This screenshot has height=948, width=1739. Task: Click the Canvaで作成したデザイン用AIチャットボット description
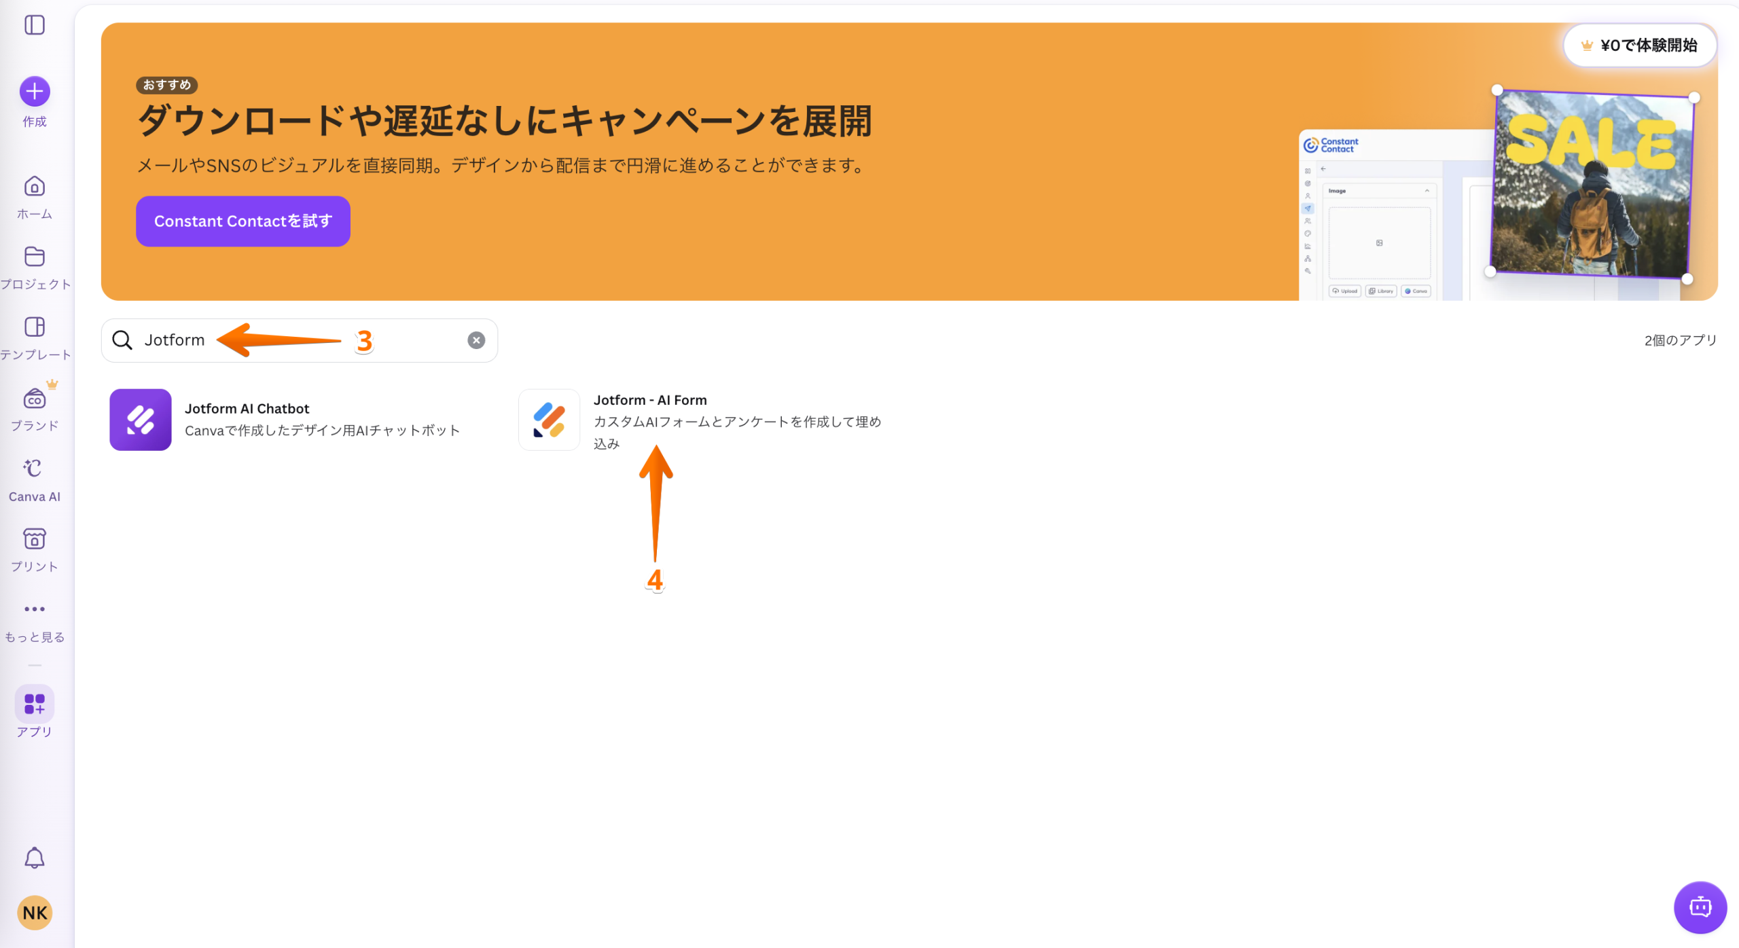tap(323, 431)
